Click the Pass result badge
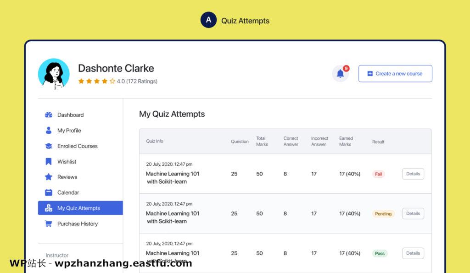The image size is (470, 273). [x=380, y=253]
